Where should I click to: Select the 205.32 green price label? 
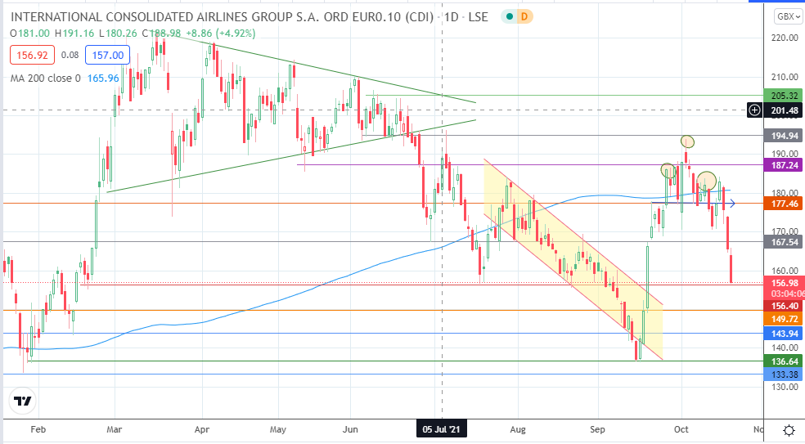[784, 96]
